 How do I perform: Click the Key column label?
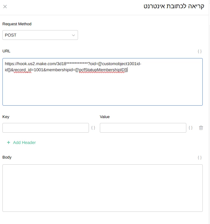6,117
